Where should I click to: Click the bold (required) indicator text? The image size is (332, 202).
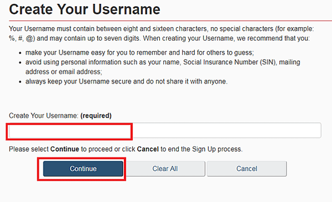coord(96,116)
